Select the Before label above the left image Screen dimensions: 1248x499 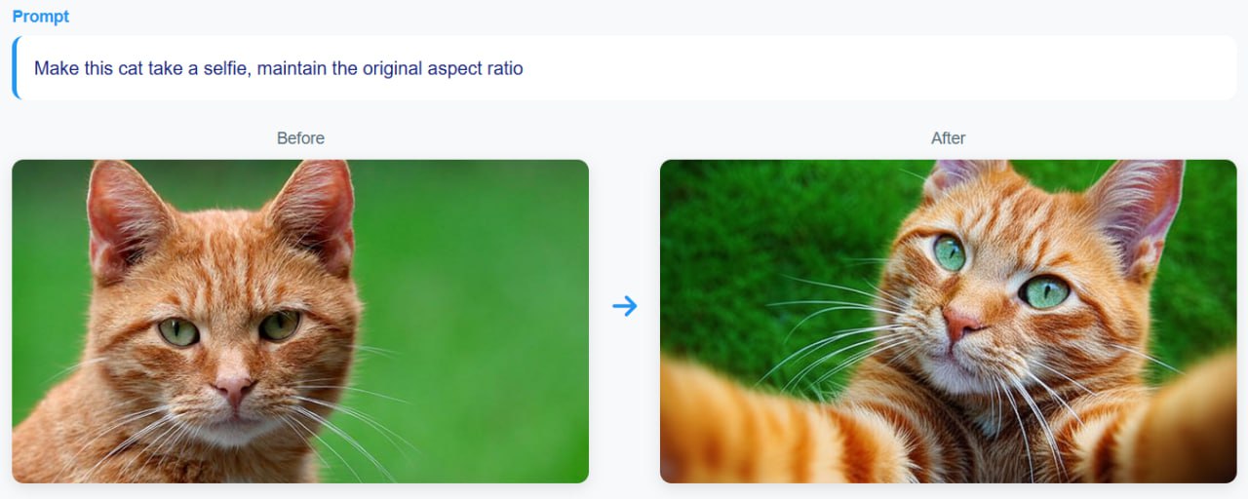click(300, 138)
